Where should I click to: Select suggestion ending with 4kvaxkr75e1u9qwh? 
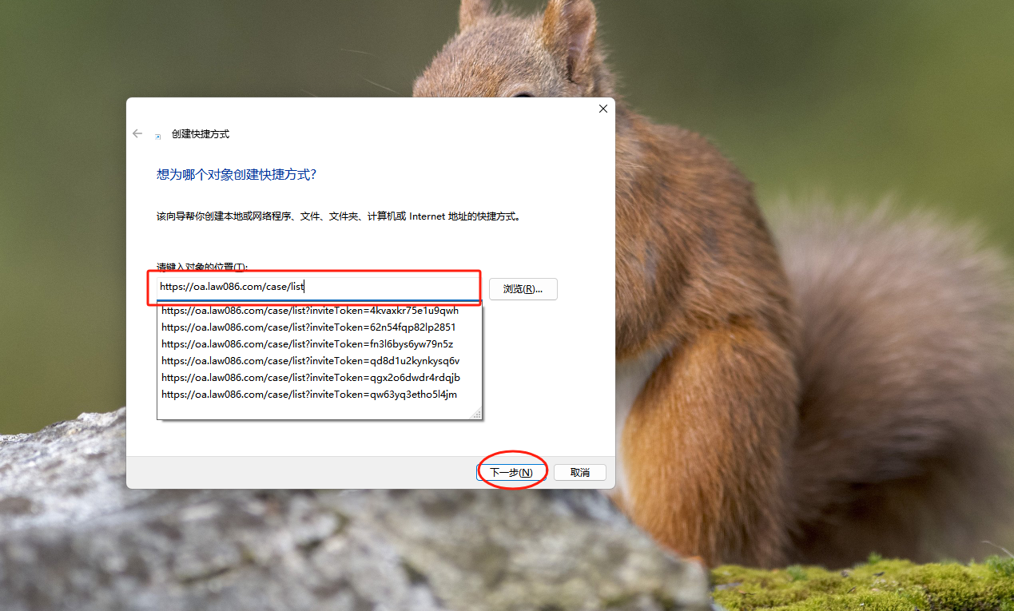tap(310, 311)
